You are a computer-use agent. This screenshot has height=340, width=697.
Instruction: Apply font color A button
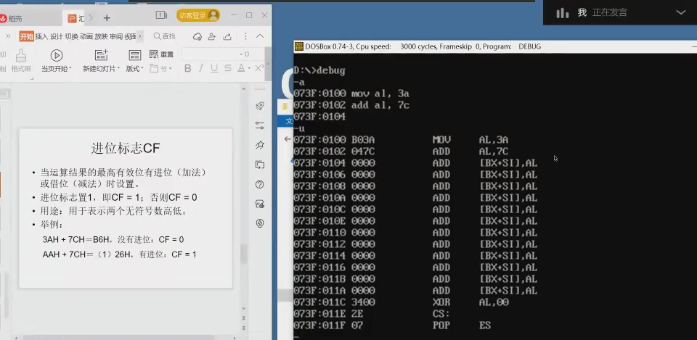pos(241,68)
